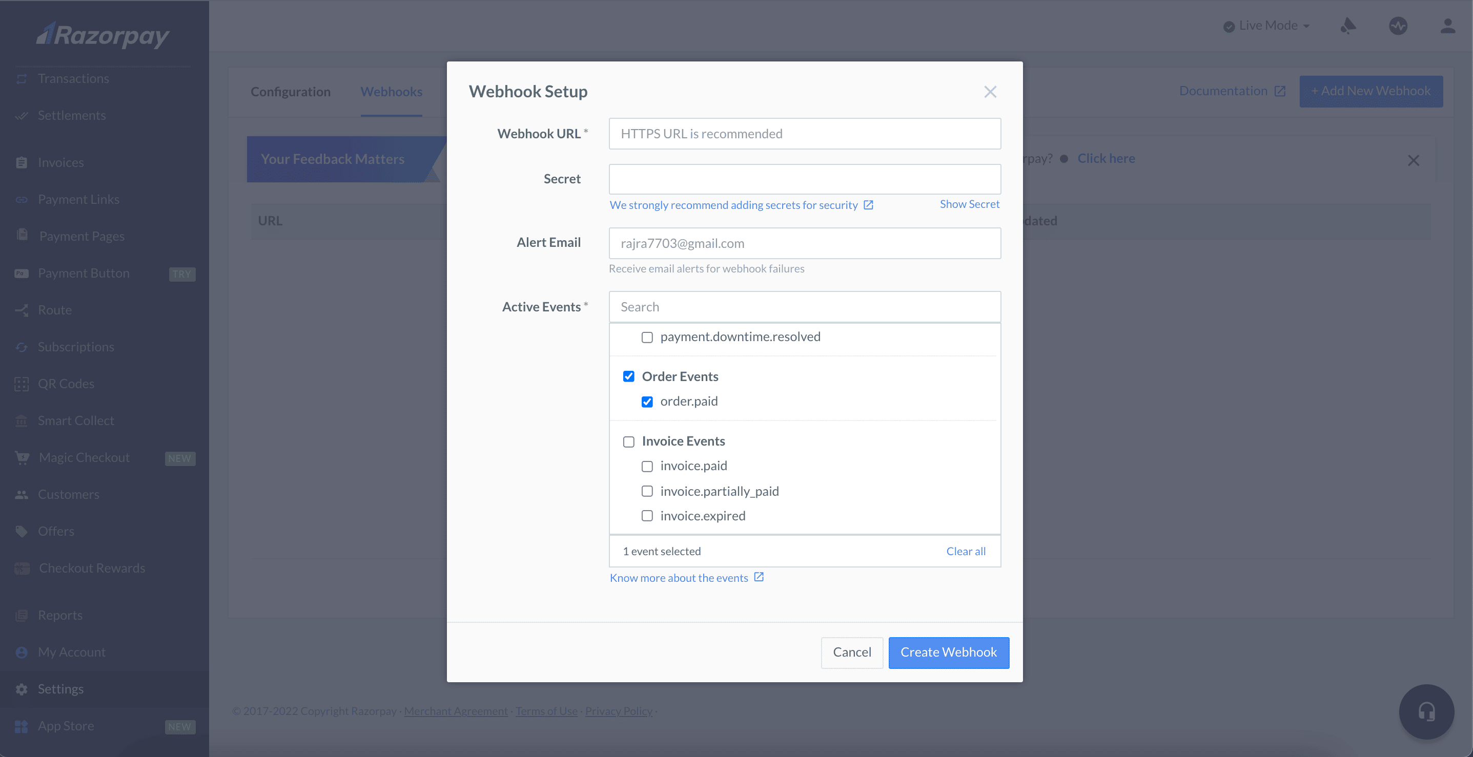Focus the Secret input field
This screenshot has height=757, width=1473.
pyautogui.click(x=805, y=179)
